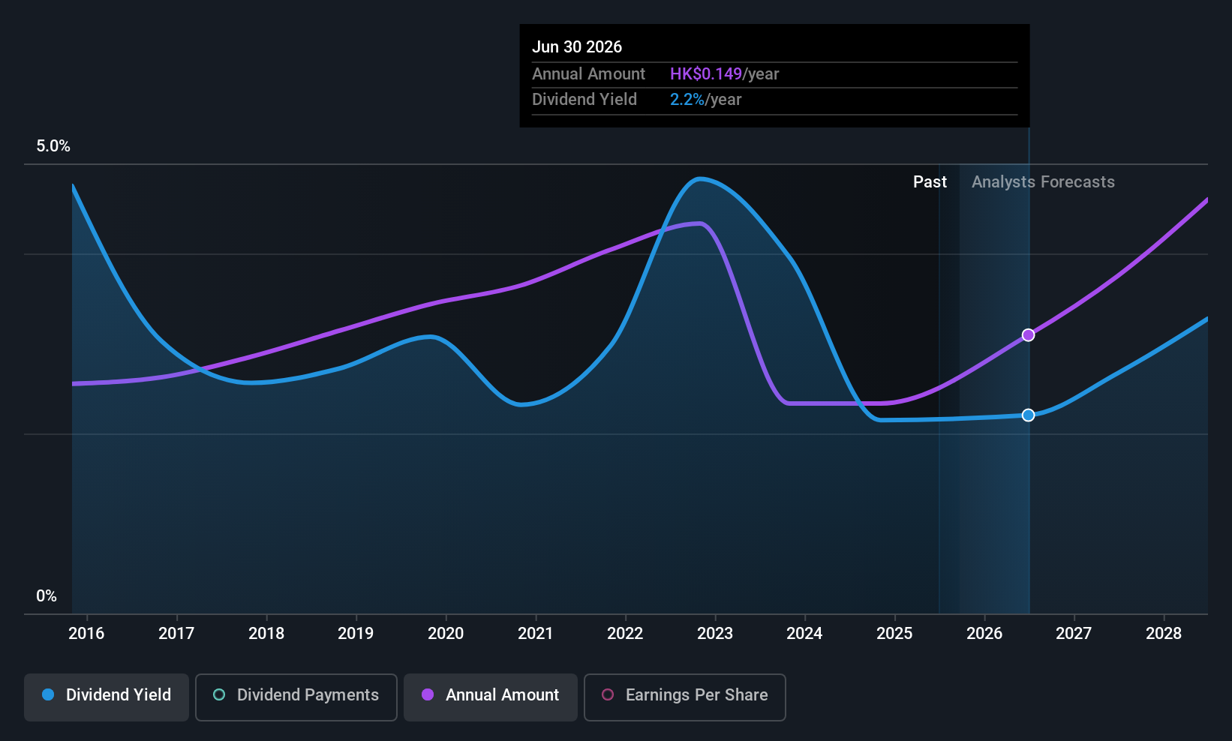The height and width of the screenshot is (741, 1232).
Task: Click the 2017 x-axis label
Action: [176, 634]
